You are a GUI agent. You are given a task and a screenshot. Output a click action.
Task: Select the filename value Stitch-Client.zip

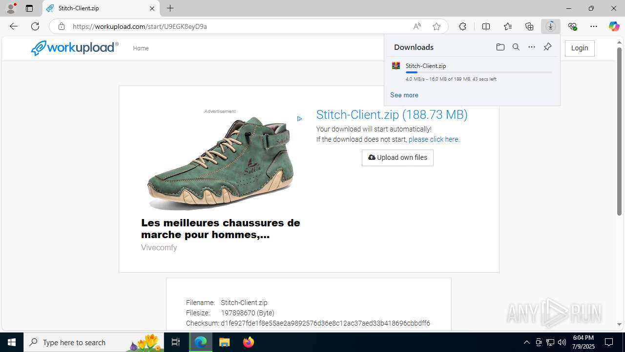tap(244, 303)
